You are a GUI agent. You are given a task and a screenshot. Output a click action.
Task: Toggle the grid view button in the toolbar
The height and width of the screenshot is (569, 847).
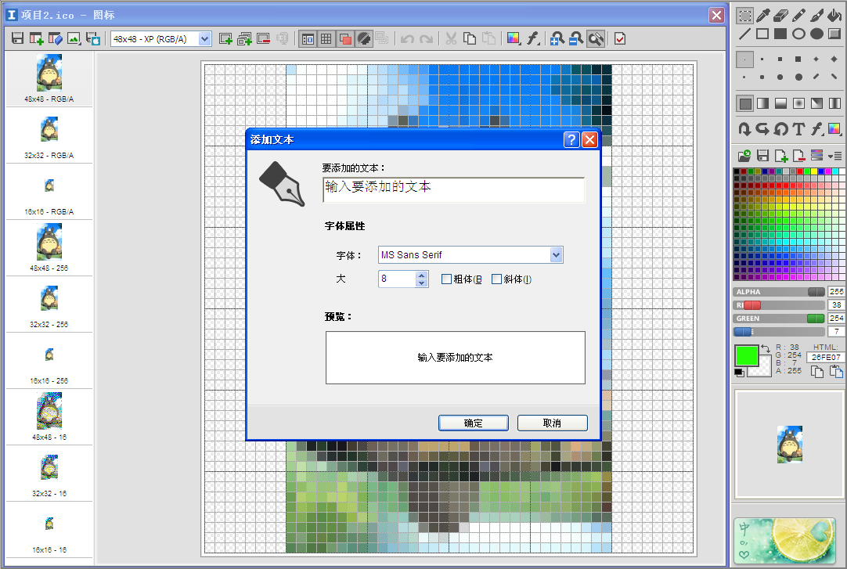(x=326, y=38)
